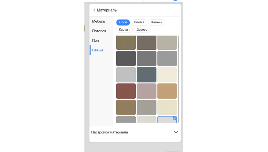
Task: Pick the slate blue-gray wallpaper swatch
Action: point(146,75)
